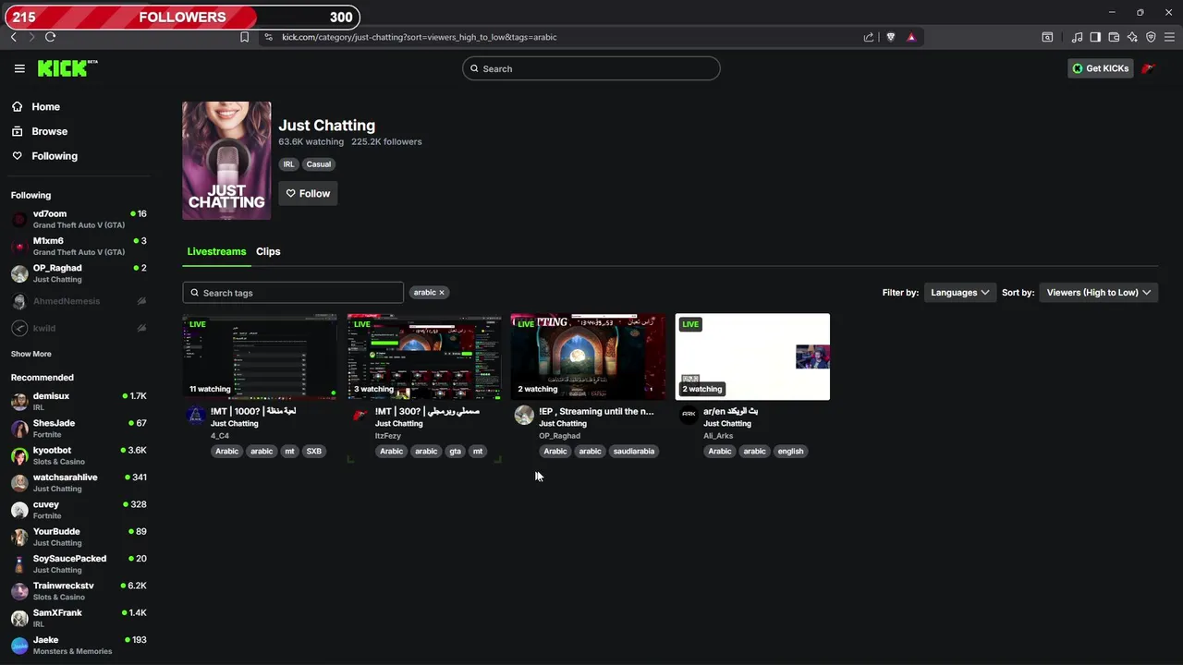Viewport: 1183px width, 665px height.
Task: Open recommended channel watchsarahlive
Action: [79, 482]
